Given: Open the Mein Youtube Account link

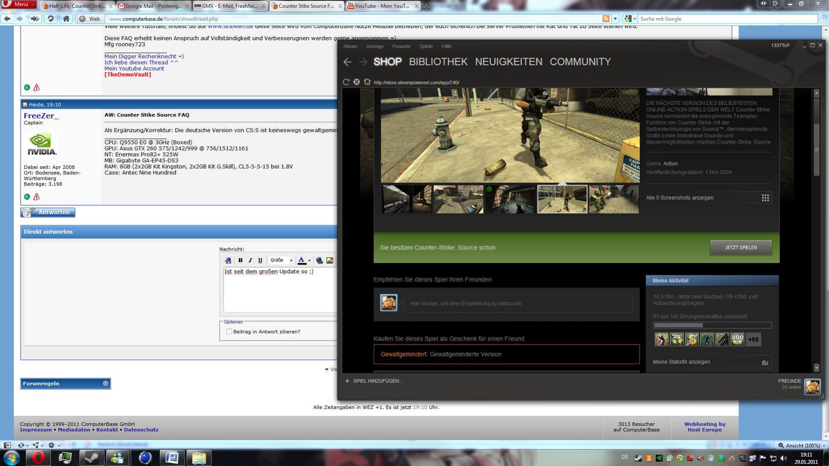Looking at the screenshot, I should [134, 68].
